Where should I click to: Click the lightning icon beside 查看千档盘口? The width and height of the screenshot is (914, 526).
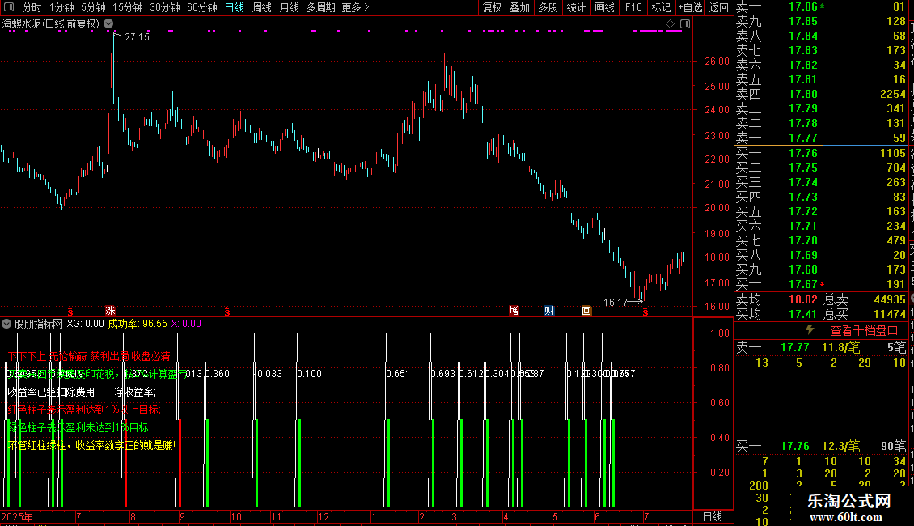tap(810, 330)
